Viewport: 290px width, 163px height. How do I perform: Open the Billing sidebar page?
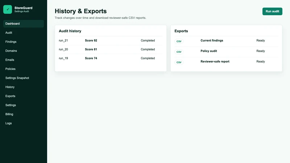[24, 114]
